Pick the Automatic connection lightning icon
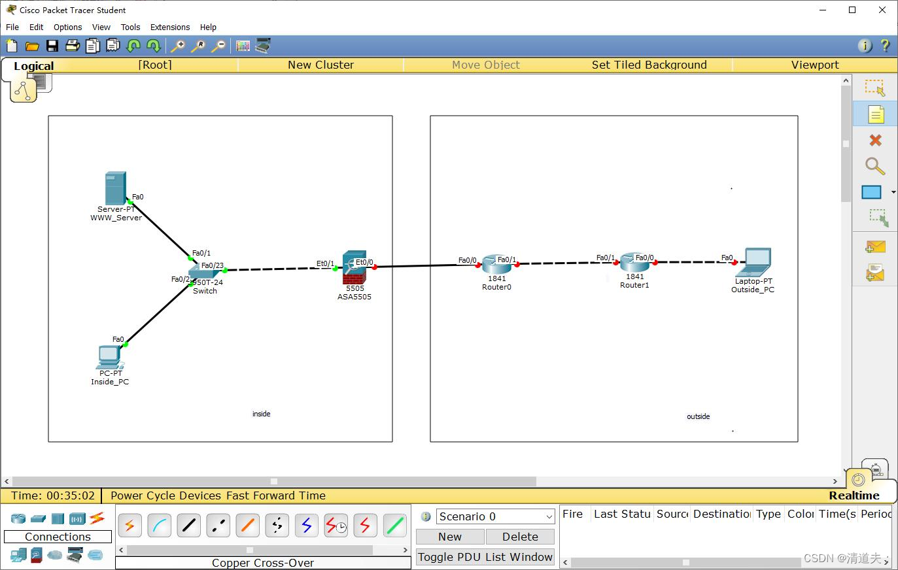898x570 pixels. pyautogui.click(x=130, y=525)
